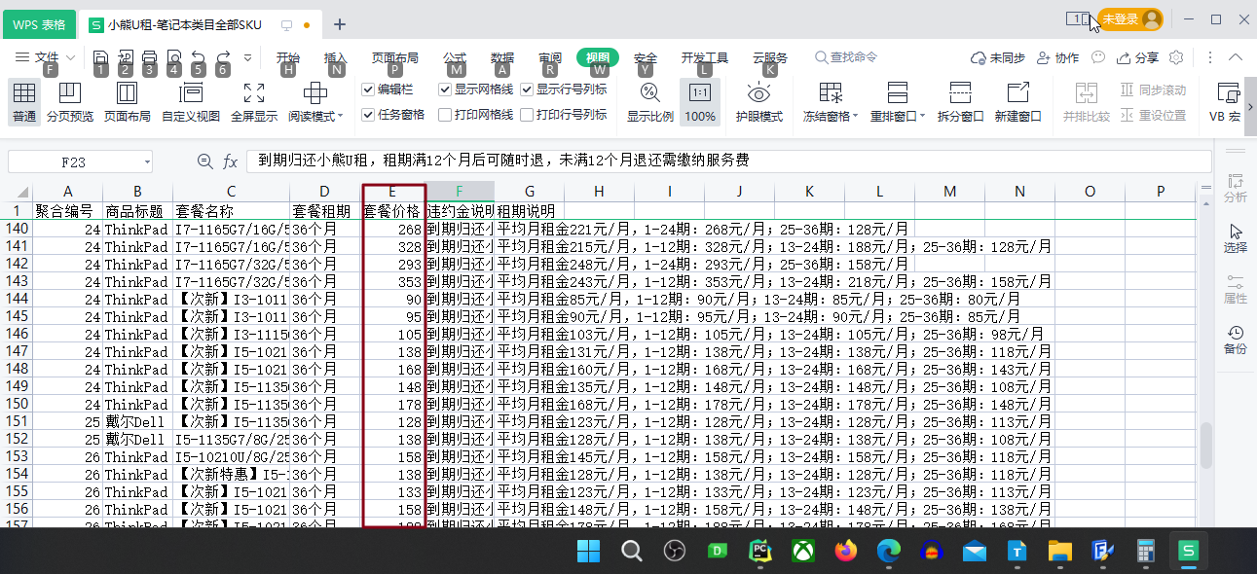
Task: Click the Not Logged In (未登录) button
Action: [1130, 19]
